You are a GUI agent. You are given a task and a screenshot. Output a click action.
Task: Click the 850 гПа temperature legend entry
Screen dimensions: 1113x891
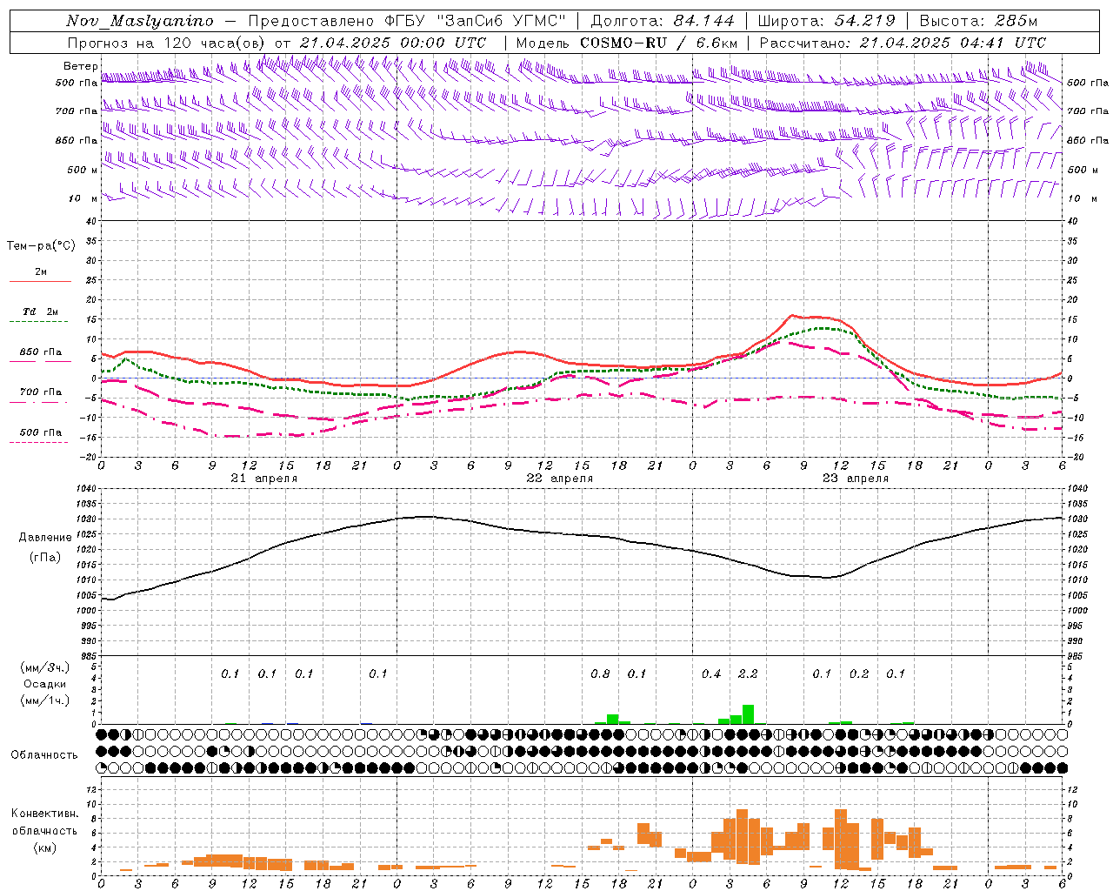point(41,352)
